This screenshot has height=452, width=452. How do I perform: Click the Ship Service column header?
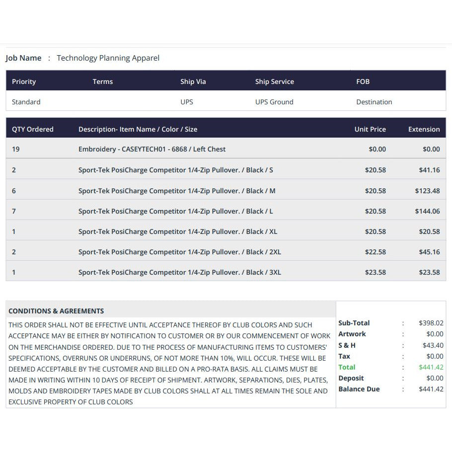pos(274,81)
